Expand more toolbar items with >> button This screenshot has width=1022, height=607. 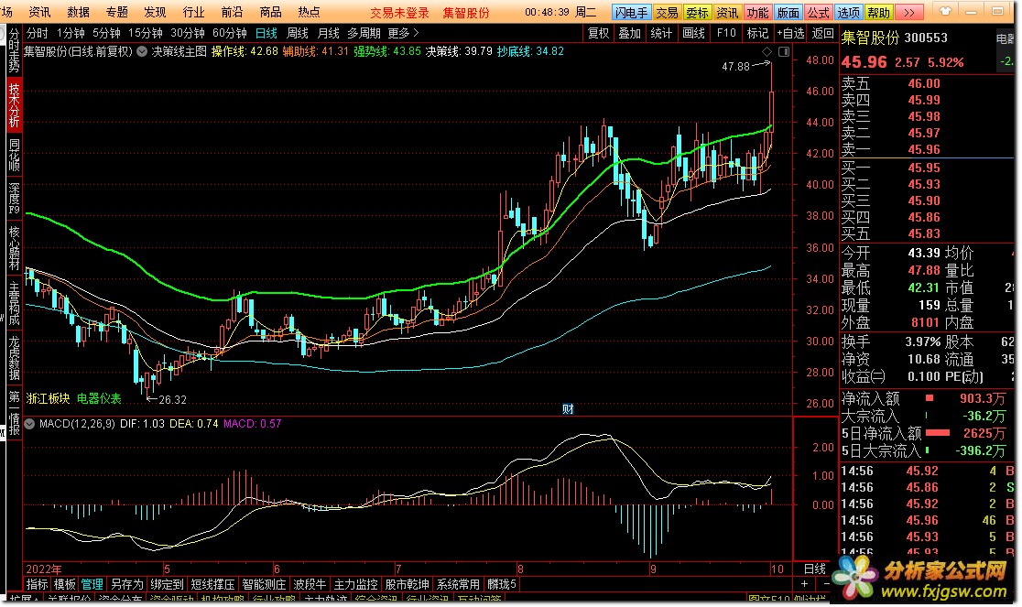[x=909, y=13]
